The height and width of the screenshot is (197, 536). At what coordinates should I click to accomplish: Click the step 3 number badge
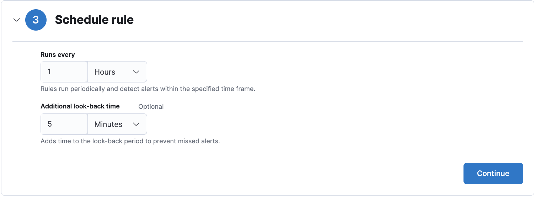coord(36,20)
